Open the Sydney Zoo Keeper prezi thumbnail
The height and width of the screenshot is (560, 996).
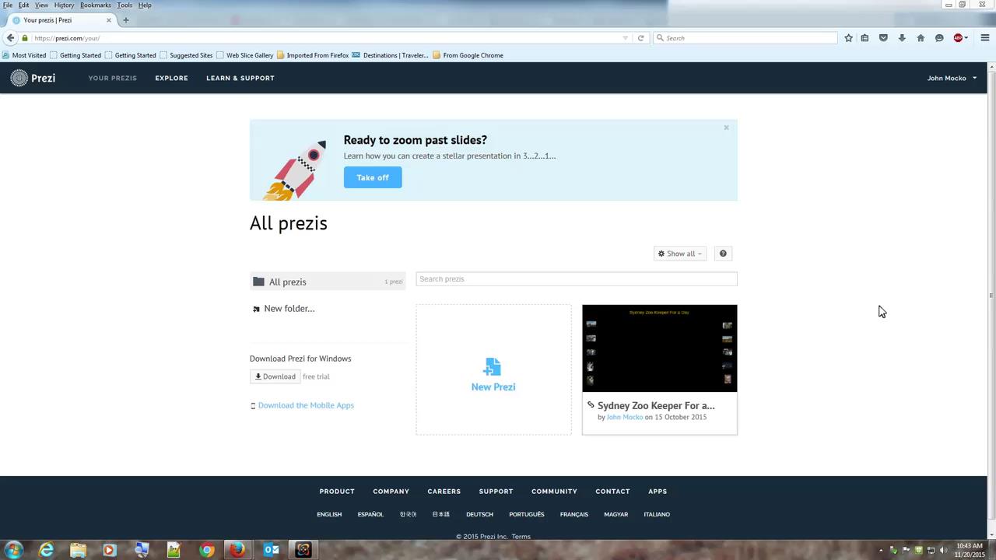click(x=659, y=348)
